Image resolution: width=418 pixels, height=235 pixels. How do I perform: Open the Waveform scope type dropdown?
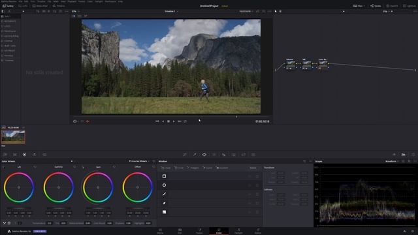click(x=392, y=161)
